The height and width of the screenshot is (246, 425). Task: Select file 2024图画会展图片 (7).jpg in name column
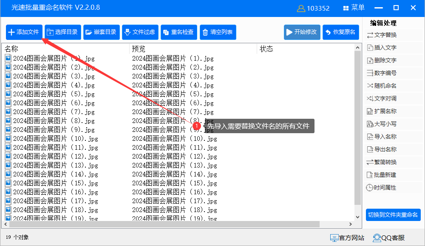[54, 112]
